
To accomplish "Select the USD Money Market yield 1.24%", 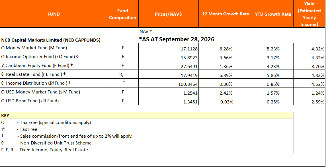I will click(318, 93).
